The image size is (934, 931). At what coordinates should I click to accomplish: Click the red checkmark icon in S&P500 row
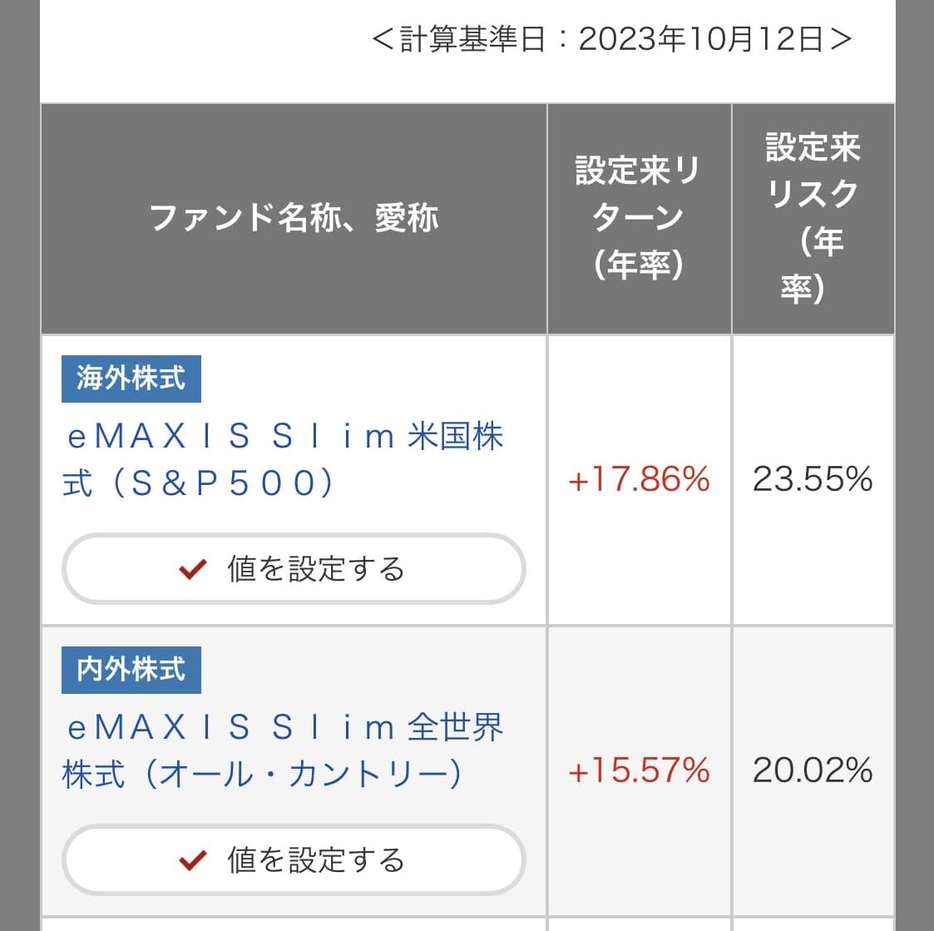click(192, 569)
